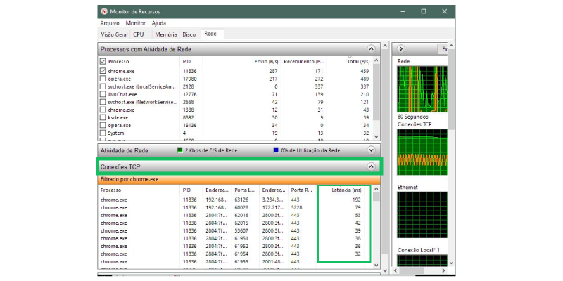Open the Ajuda menu
The width and height of the screenshot is (563, 281).
click(159, 23)
